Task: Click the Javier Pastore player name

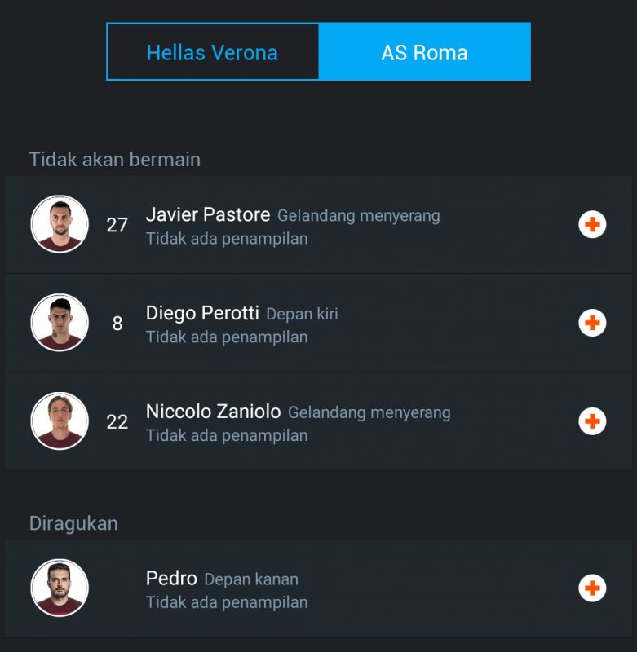Action: tap(208, 215)
